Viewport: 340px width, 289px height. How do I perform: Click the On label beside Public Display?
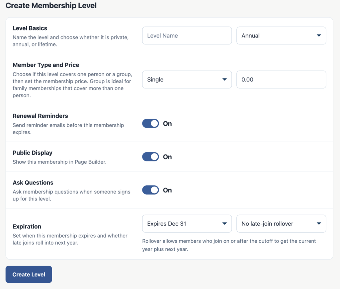pyautogui.click(x=167, y=157)
